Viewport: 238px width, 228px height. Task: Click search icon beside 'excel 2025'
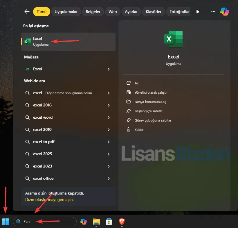point(28,154)
